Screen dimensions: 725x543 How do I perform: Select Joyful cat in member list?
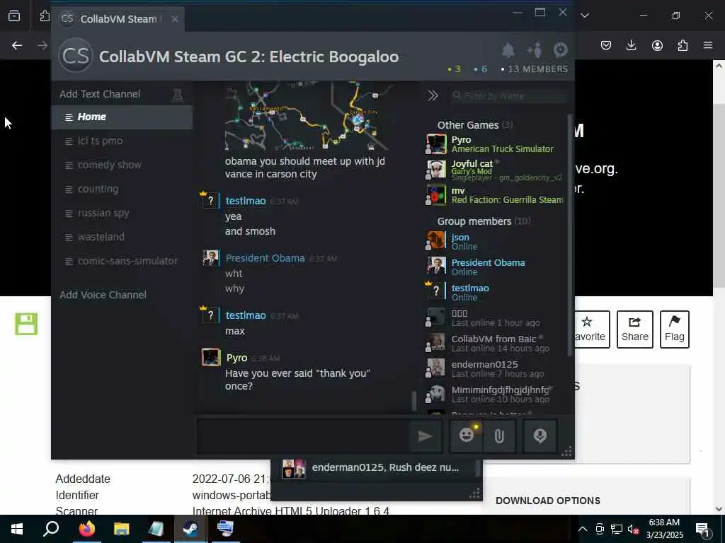[x=496, y=170]
